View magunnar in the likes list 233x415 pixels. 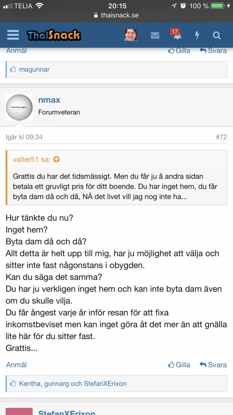[x=34, y=70]
